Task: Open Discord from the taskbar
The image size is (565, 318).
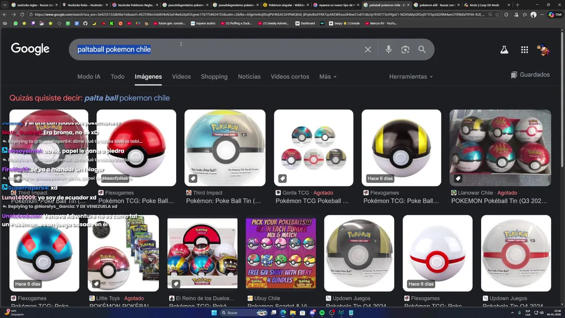Action: [313, 313]
